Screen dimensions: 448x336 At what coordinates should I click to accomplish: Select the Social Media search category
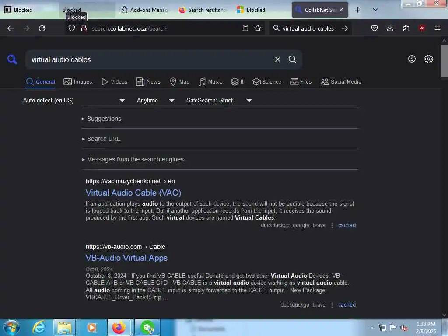click(x=341, y=82)
